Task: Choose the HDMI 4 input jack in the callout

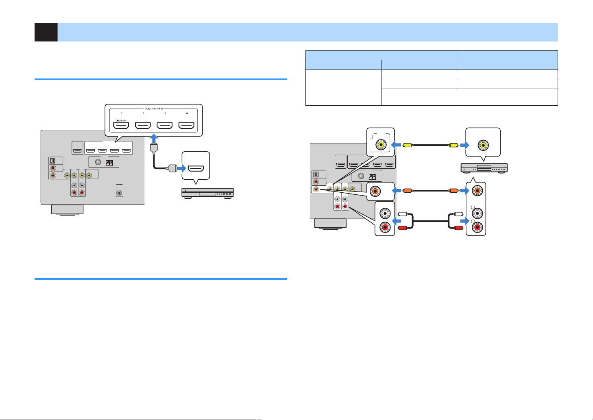Action: pyautogui.click(x=187, y=126)
